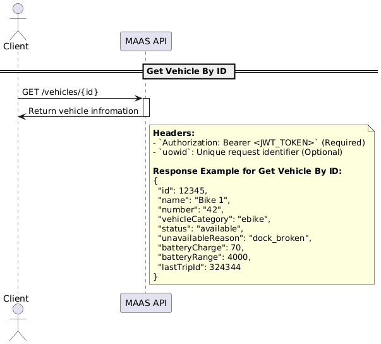The height and width of the screenshot is (344, 381).
Task: Select the top MAAS API participant box
Action: point(145,42)
